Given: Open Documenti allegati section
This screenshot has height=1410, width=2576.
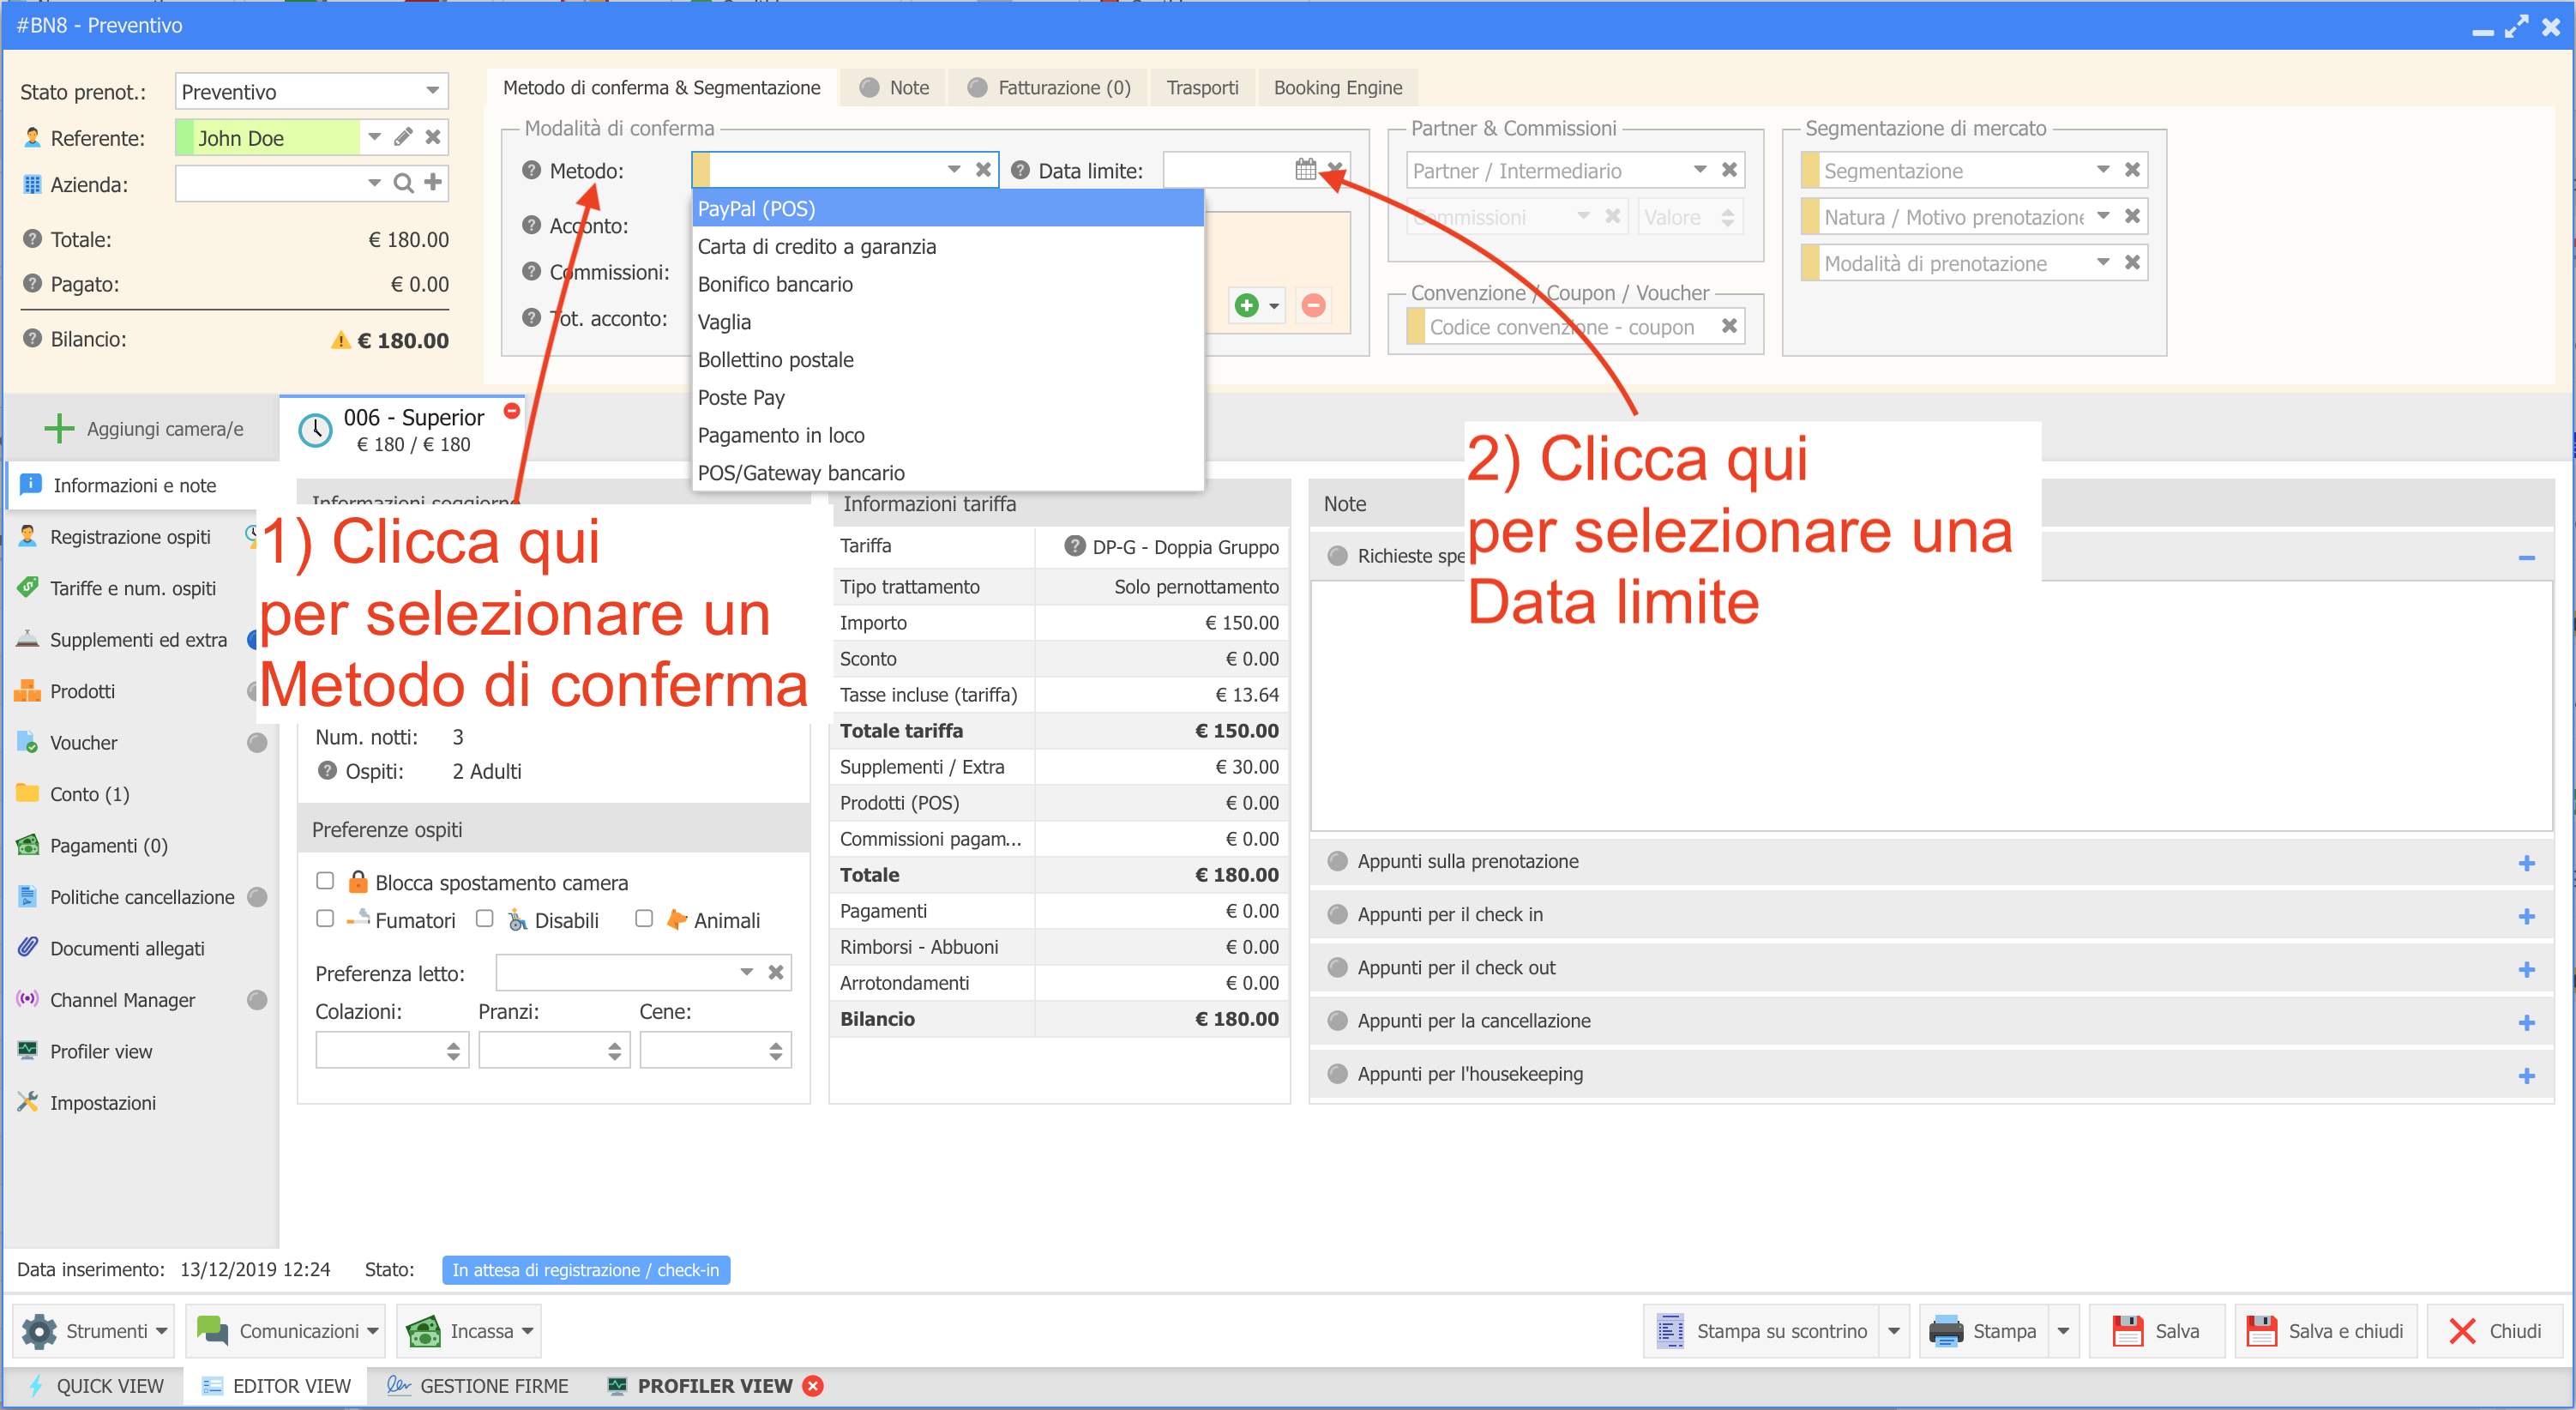Looking at the screenshot, I should click(127, 948).
